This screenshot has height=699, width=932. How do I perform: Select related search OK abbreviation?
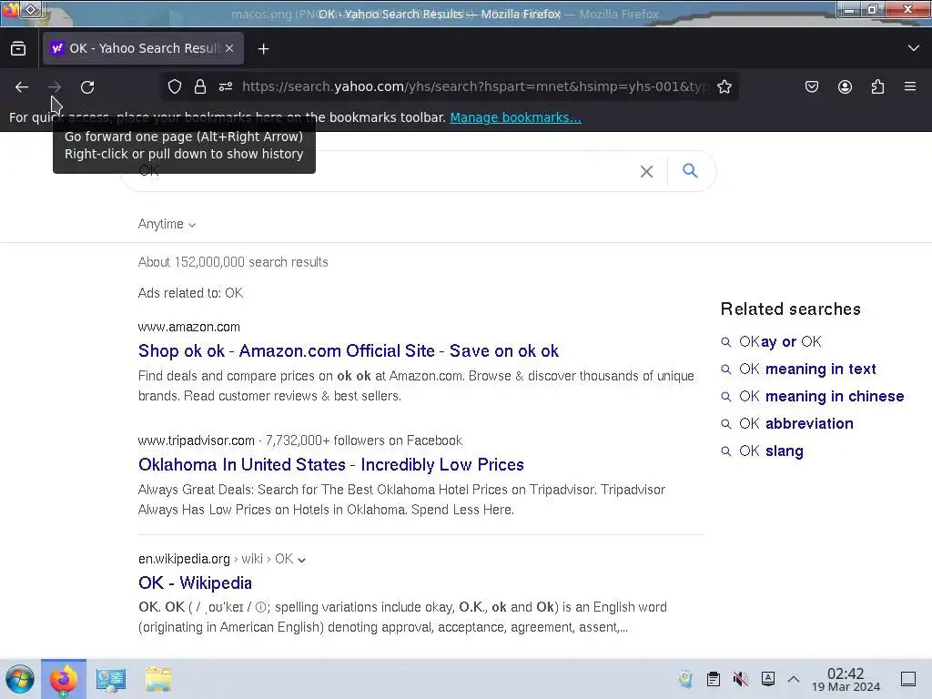pos(795,424)
